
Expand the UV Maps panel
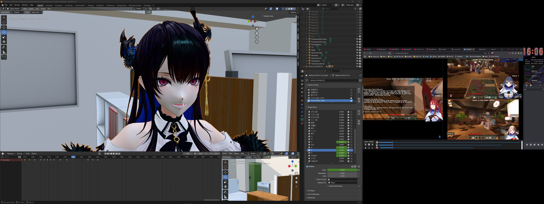tap(311, 191)
